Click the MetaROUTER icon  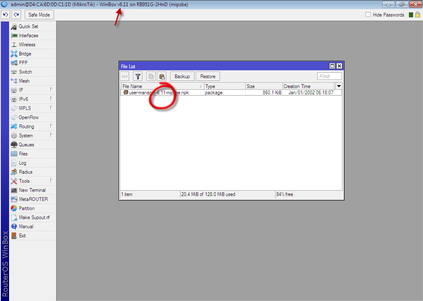point(14,199)
